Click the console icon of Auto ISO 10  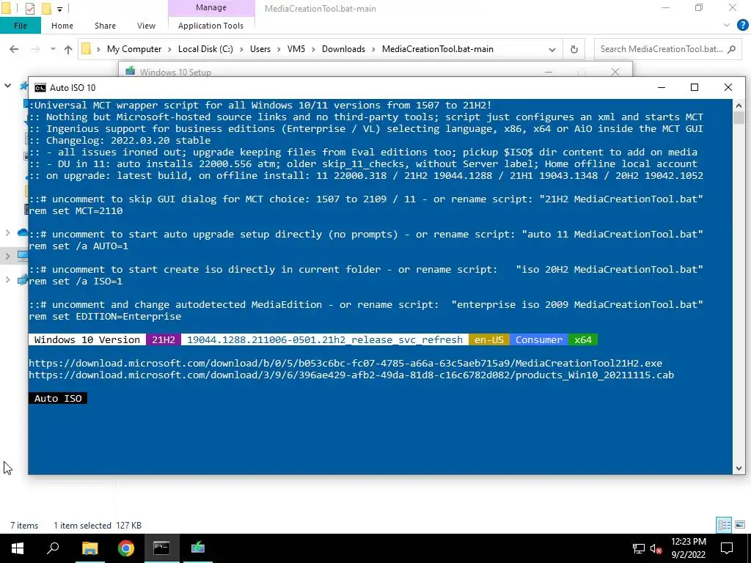(x=40, y=88)
